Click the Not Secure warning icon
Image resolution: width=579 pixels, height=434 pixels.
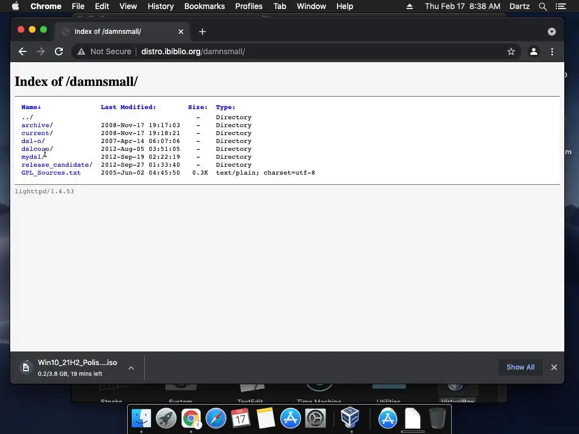(81, 51)
